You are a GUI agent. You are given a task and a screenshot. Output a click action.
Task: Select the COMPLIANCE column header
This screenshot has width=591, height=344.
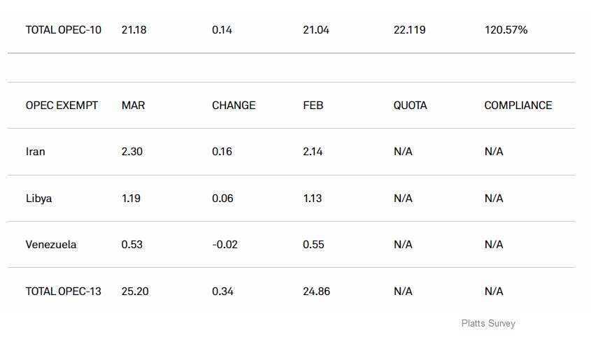518,105
